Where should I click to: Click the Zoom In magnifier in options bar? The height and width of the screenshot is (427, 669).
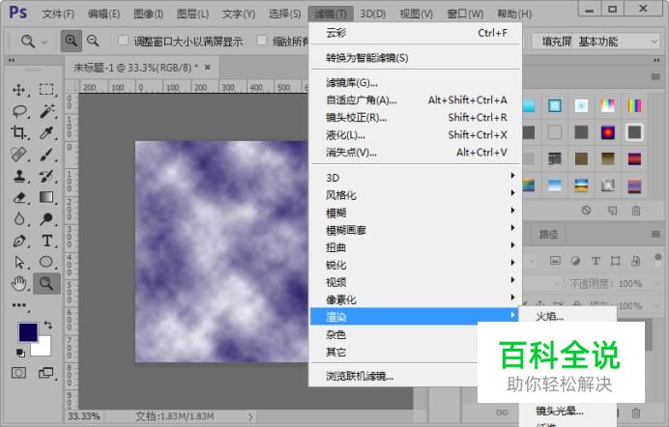pos(72,41)
